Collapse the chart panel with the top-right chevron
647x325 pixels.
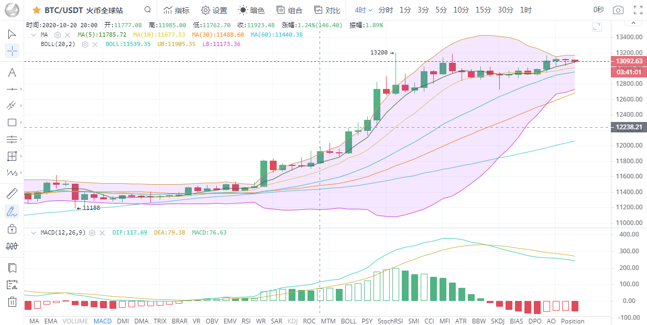pos(633,23)
